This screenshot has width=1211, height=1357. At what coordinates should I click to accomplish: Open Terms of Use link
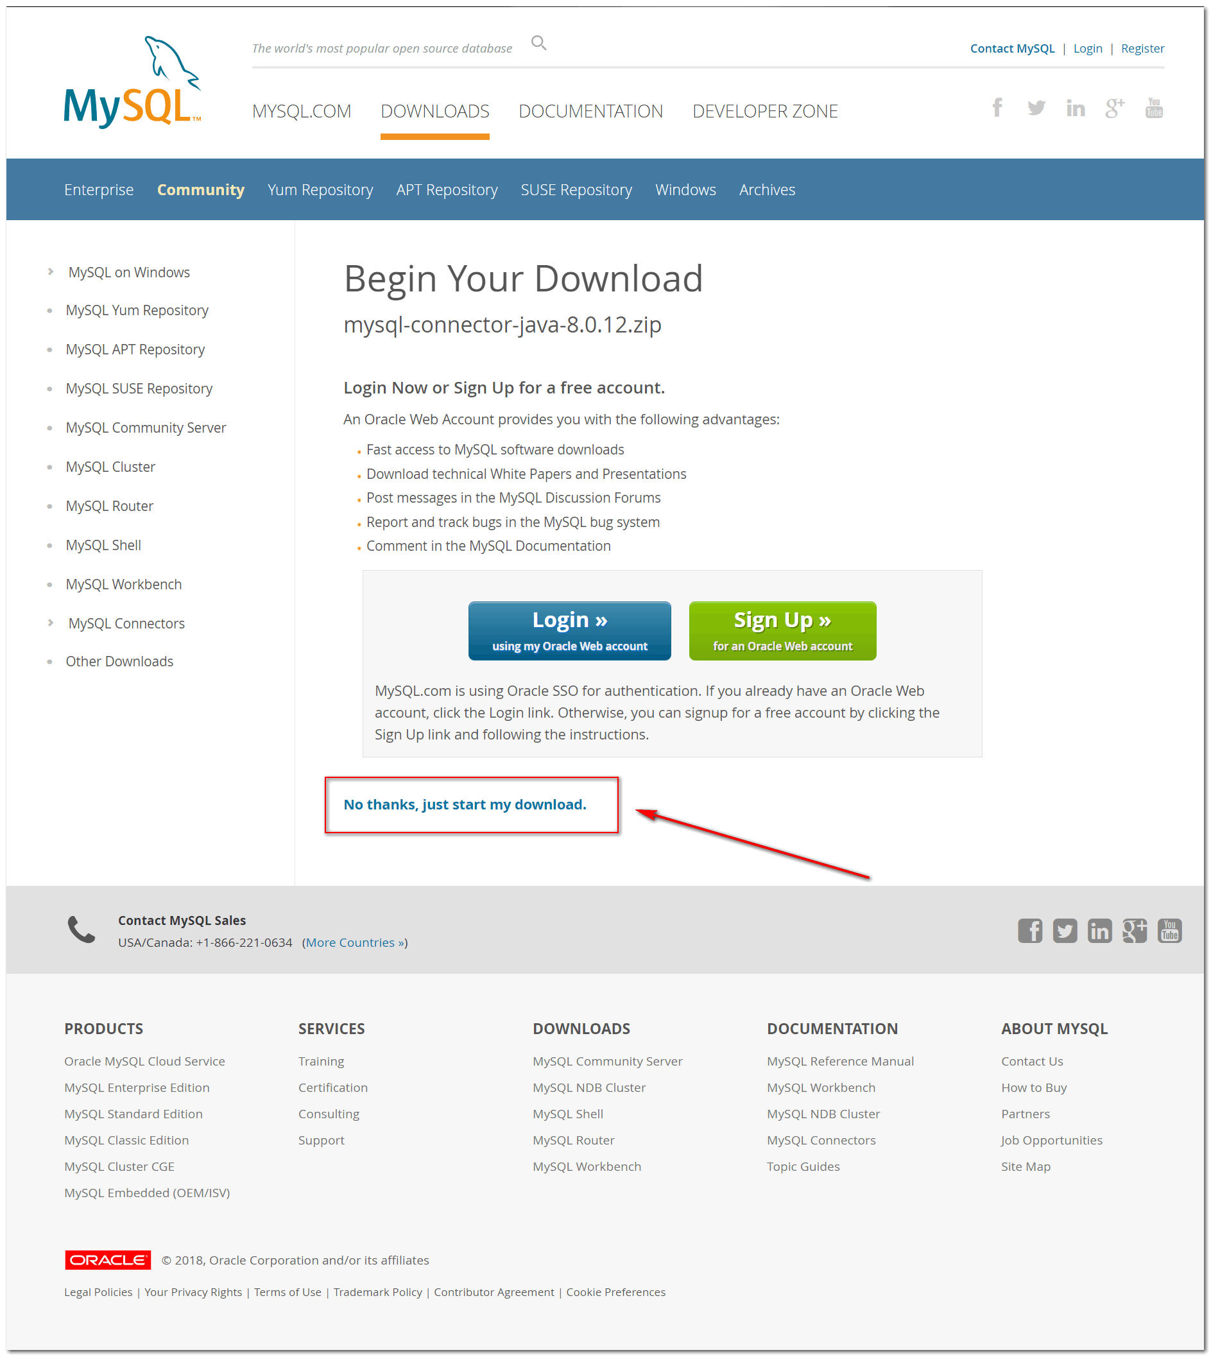[288, 1292]
